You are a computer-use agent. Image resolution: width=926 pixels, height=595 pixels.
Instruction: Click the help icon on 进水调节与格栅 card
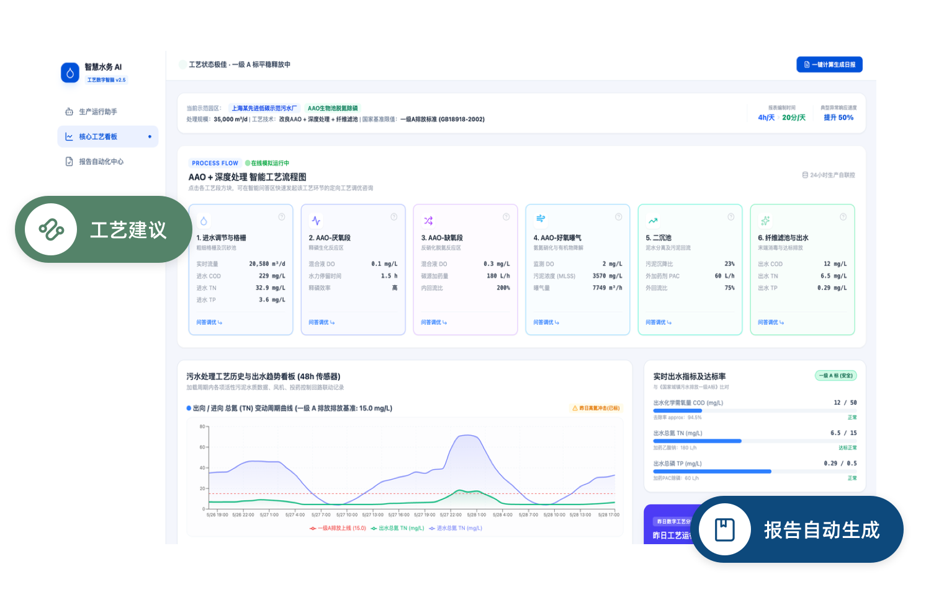(x=282, y=217)
